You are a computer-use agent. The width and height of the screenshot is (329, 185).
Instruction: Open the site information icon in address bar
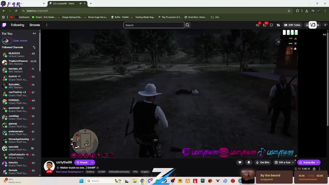pyautogui.click(x=23, y=11)
